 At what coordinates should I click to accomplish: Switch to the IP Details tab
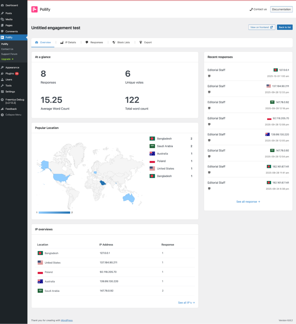click(68, 42)
